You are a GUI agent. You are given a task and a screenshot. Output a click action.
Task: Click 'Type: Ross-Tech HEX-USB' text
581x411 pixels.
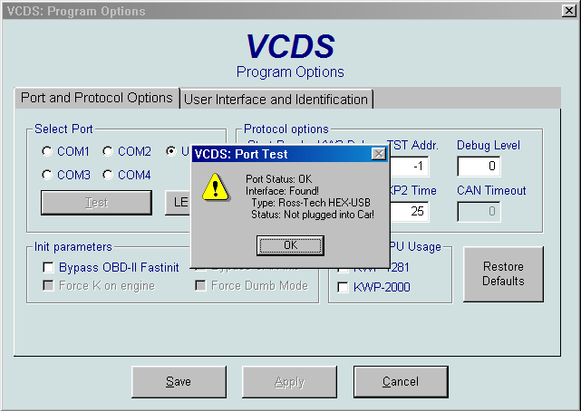pos(311,203)
